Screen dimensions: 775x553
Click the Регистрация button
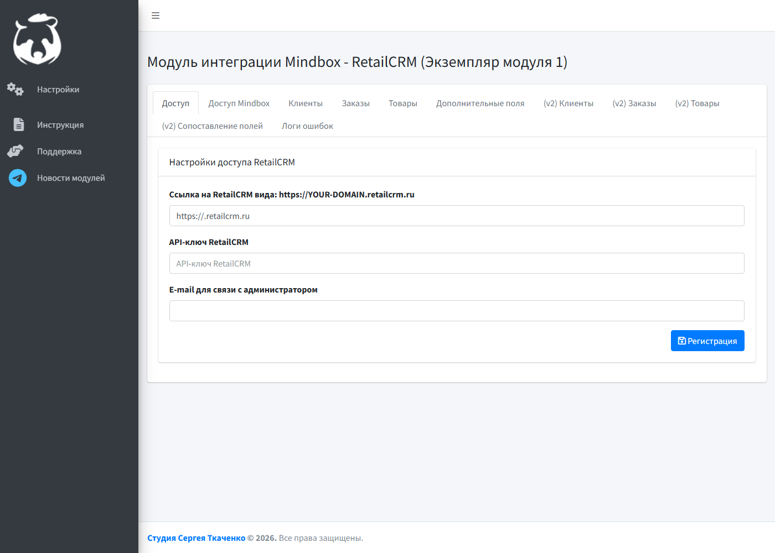tap(707, 341)
